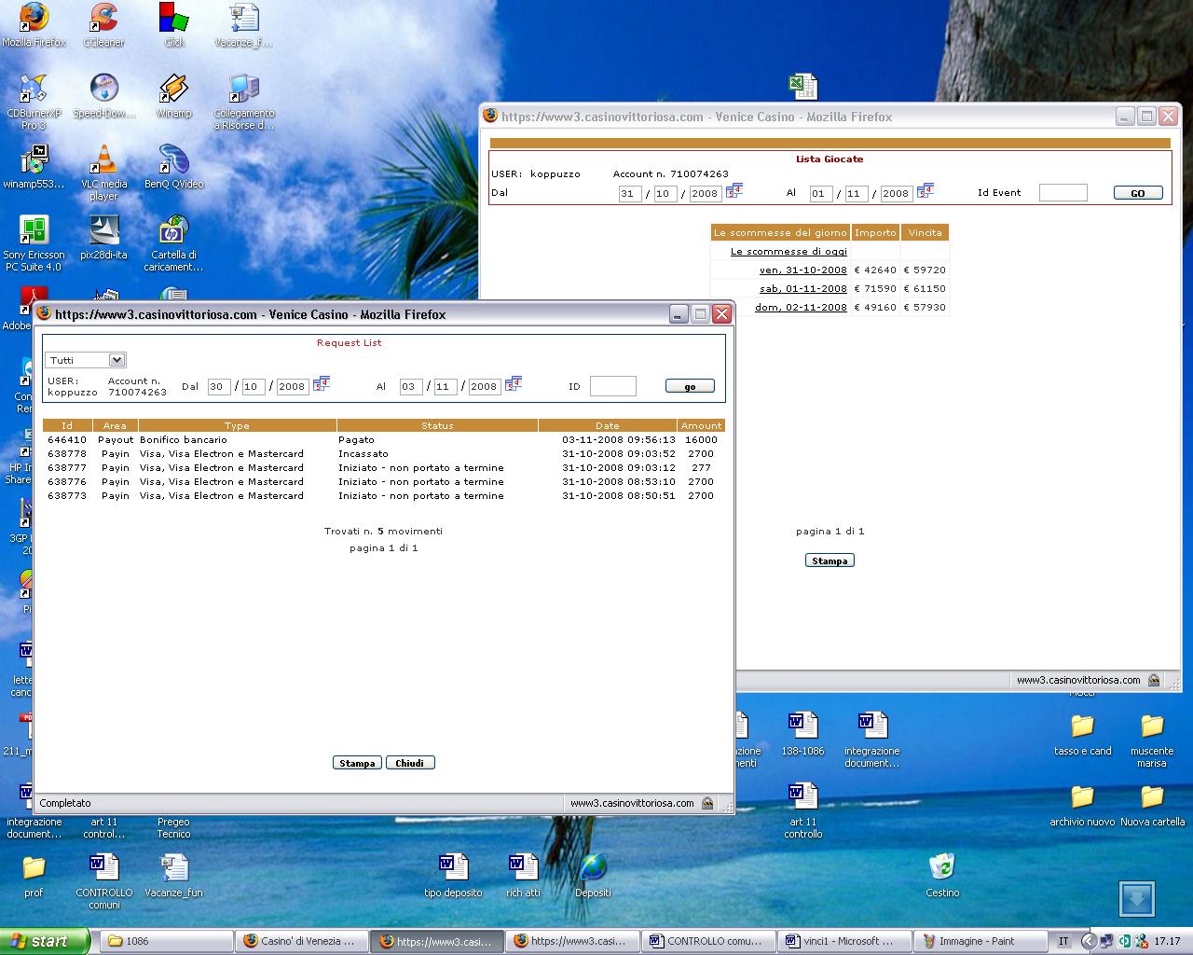This screenshot has width=1193, height=955.
Task: Open calendar picker next to Dal date in Request List
Action: click(322, 383)
